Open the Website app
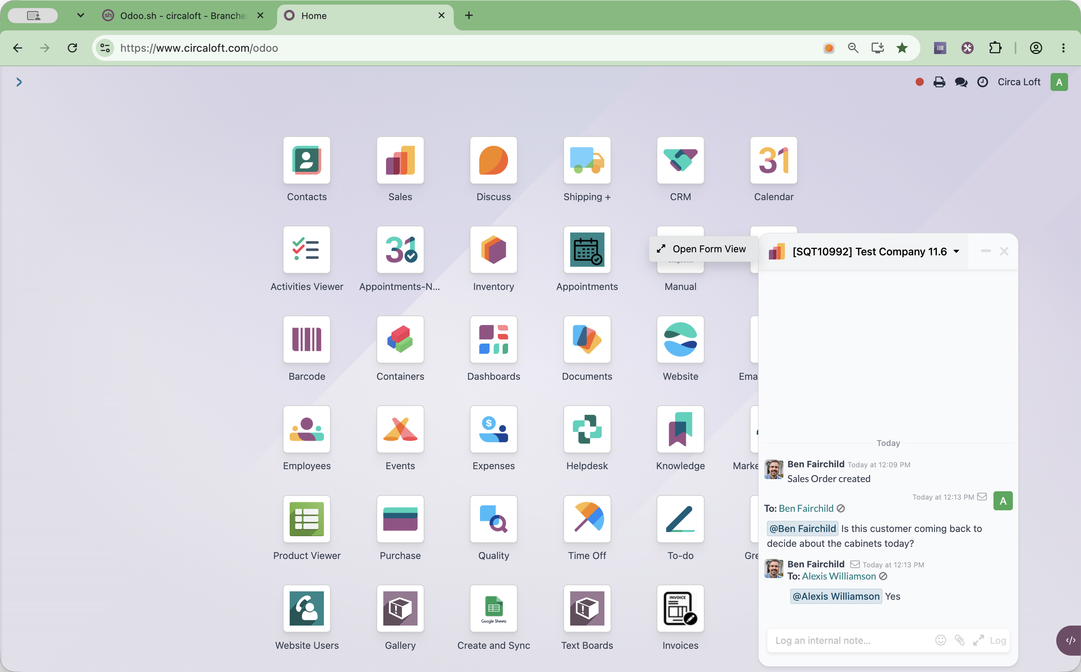This screenshot has width=1081, height=672. pos(680,339)
